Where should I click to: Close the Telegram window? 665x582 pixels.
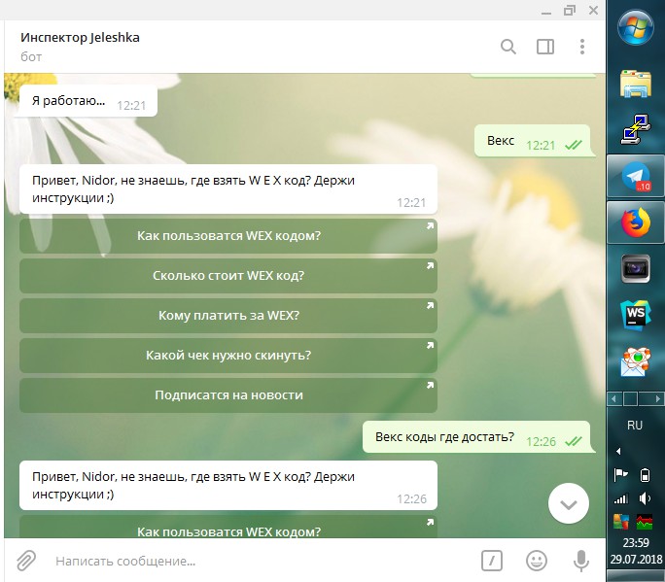pyautogui.click(x=593, y=10)
